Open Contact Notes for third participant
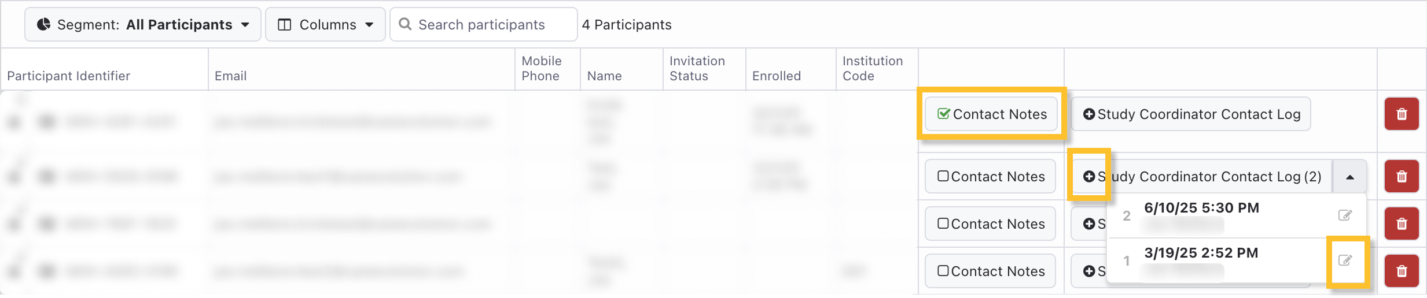 click(990, 223)
